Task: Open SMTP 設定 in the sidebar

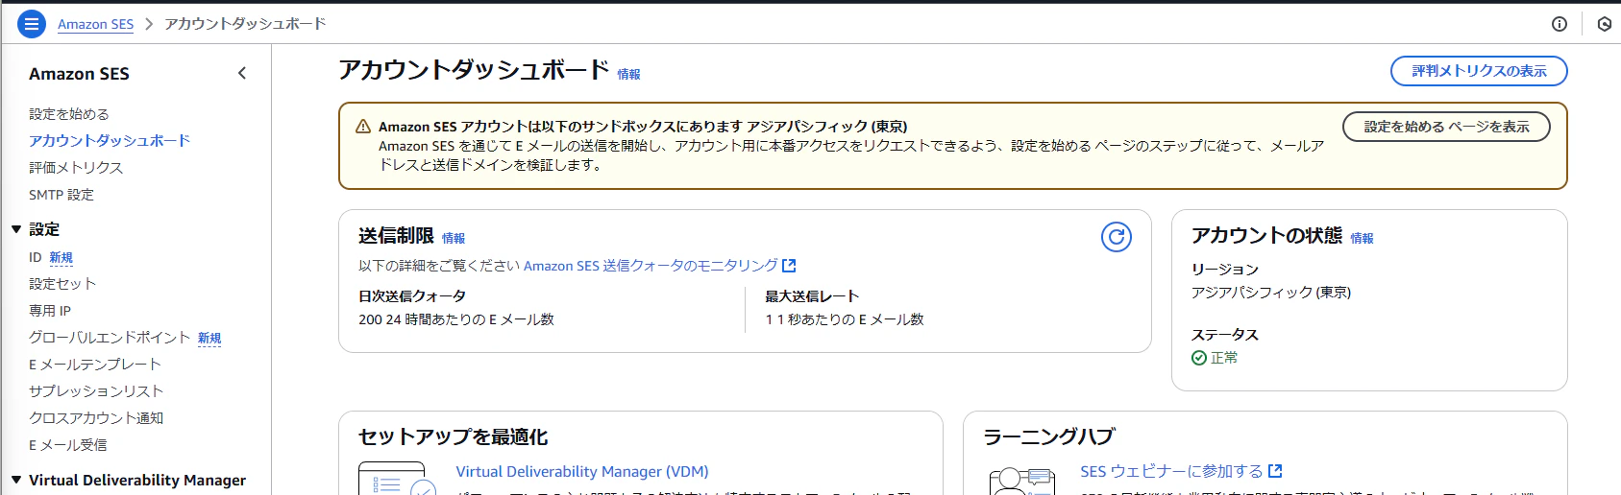Action: click(x=61, y=195)
